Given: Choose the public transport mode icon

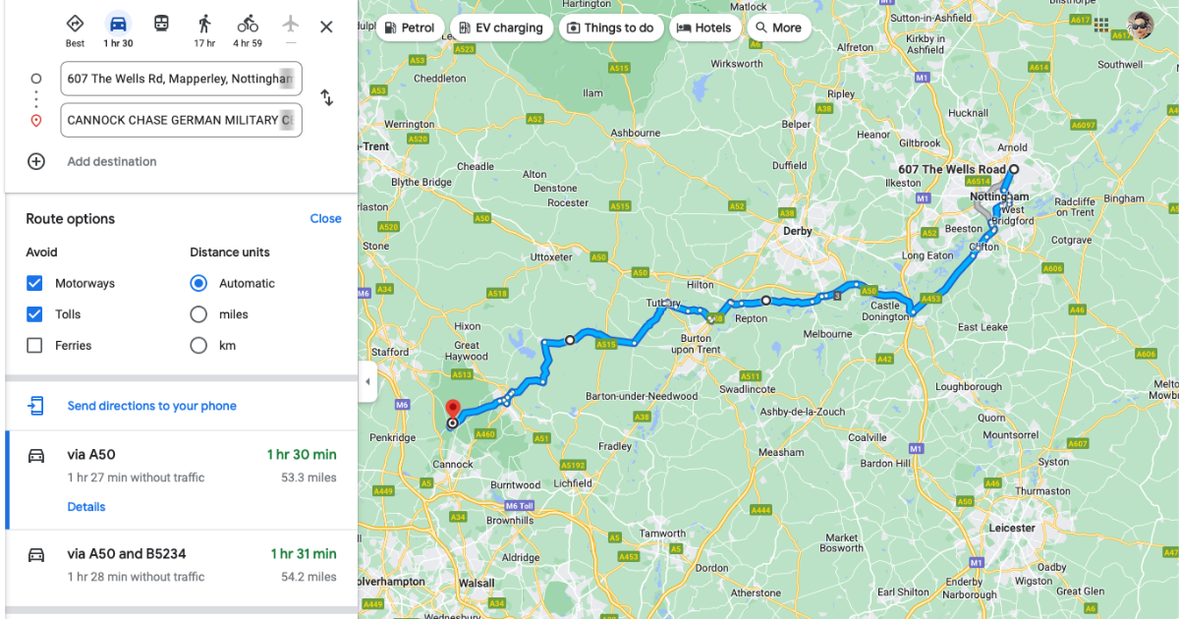Looking at the screenshot, I should pyautogui.click(x=161, y=24).
